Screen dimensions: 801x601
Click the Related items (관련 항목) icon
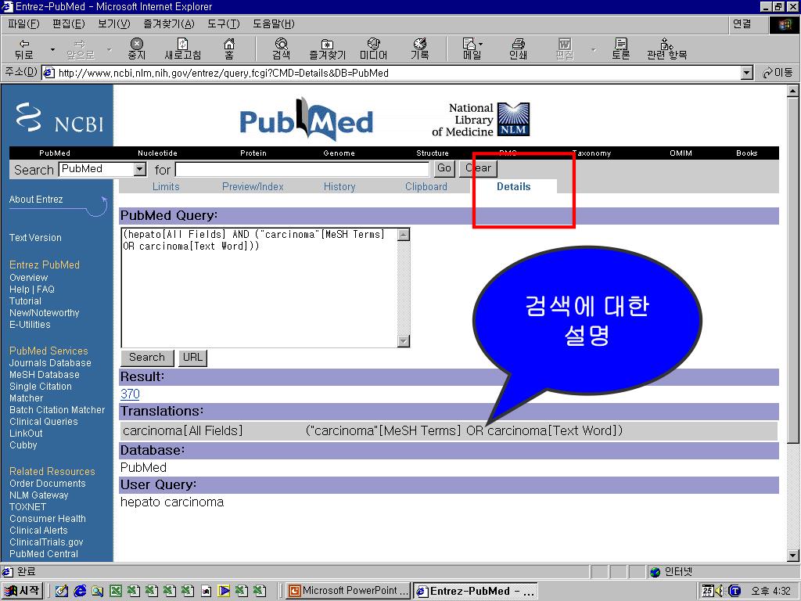click(666, 49)
